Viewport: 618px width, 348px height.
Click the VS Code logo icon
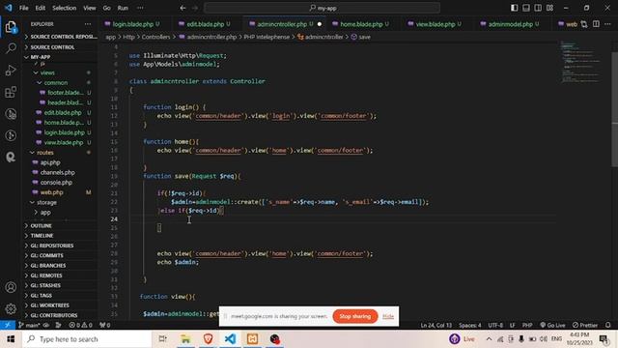pos(9,8)
